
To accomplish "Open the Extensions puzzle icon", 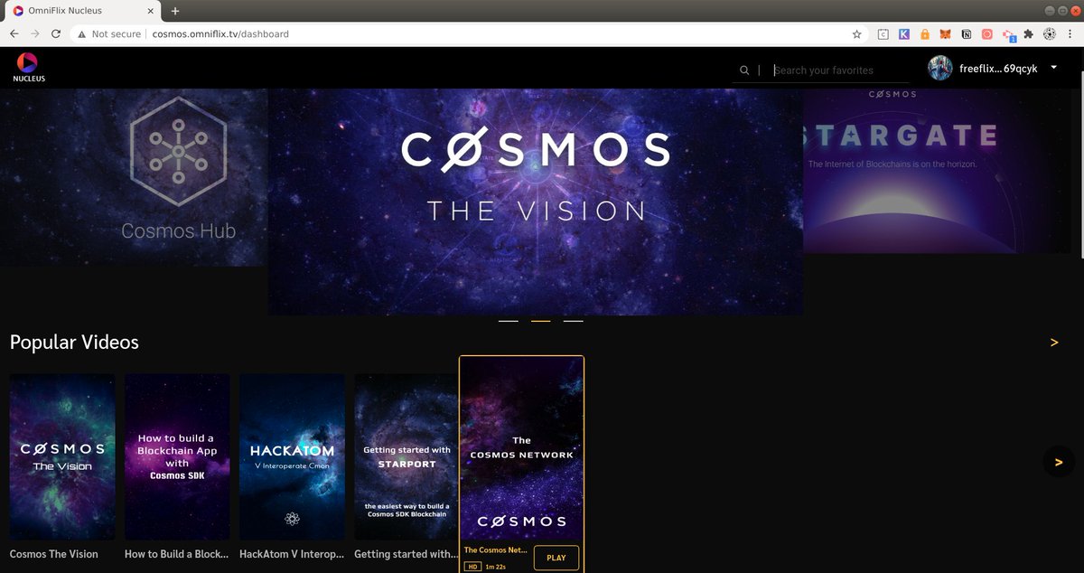I will (1029, 33).
